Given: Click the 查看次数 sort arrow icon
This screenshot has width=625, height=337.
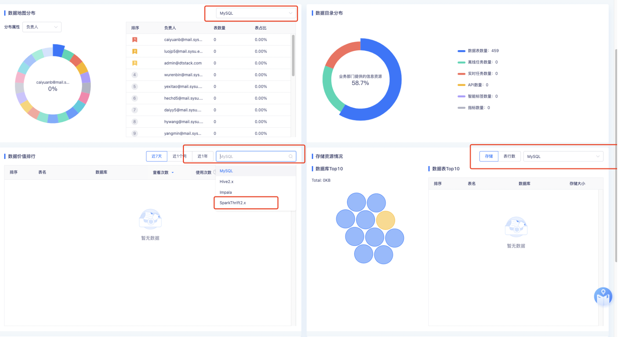Looking at the screenshot, I should pyautogui.click(x=173, y=173).
